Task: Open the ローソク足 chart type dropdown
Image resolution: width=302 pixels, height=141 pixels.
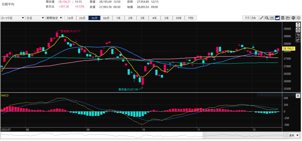Action: [x=13, y=18]
